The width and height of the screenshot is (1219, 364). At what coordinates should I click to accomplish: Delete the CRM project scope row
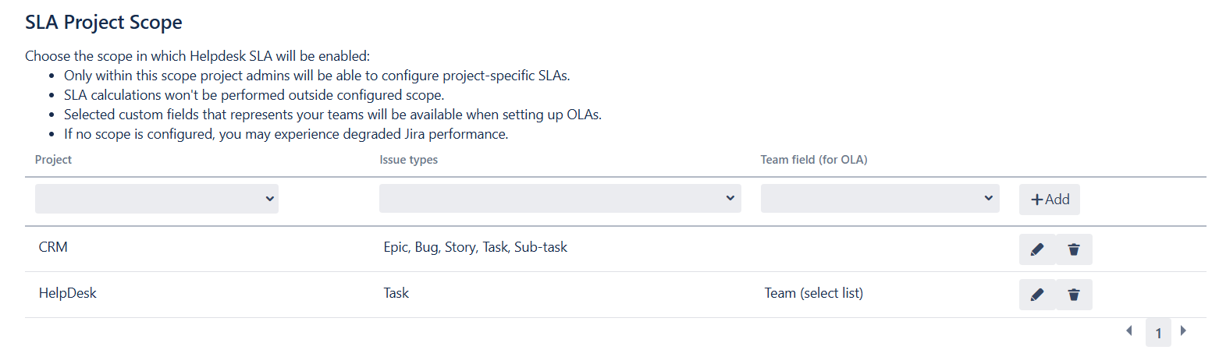(1074, 249)
